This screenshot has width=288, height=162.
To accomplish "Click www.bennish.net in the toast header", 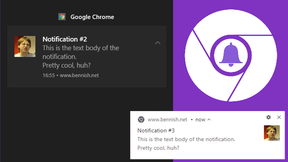I will (x=167, y=119).
